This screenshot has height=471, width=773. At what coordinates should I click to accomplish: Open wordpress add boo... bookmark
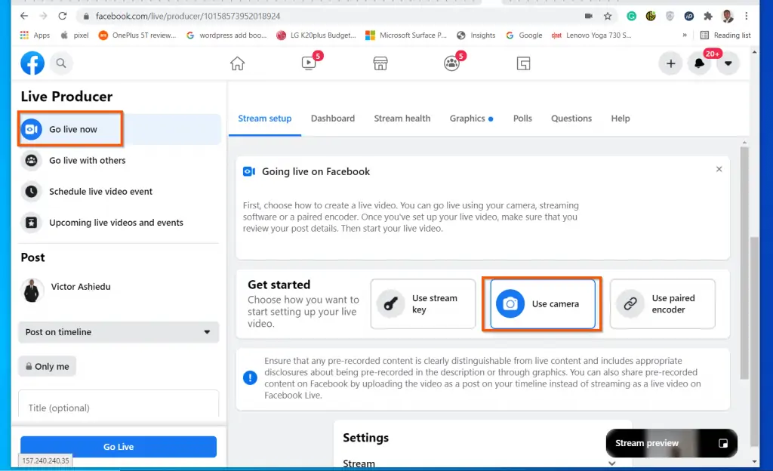click(x=226, y=35)
